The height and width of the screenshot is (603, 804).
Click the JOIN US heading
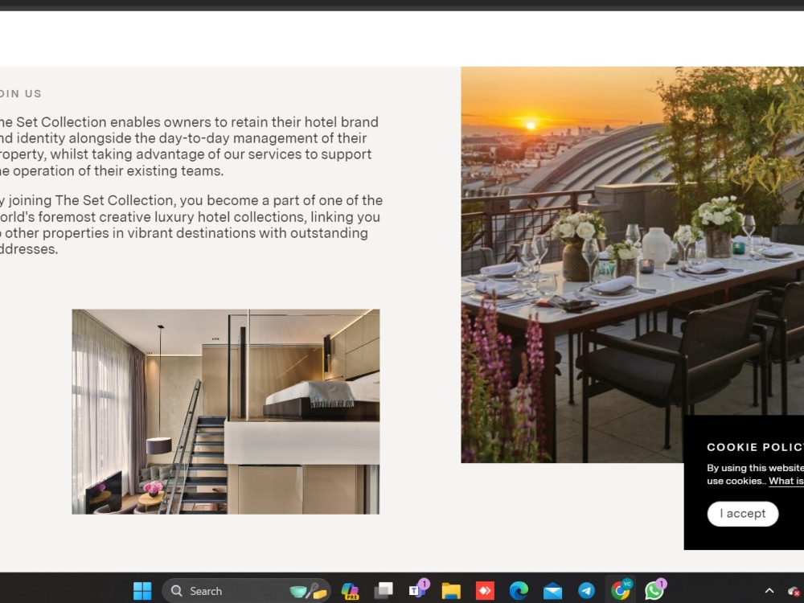20,93
